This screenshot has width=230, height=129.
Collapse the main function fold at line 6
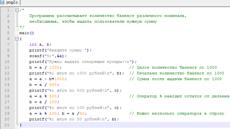pos(17,39)
